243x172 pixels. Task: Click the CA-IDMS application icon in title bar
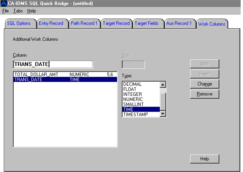point(4,3)
